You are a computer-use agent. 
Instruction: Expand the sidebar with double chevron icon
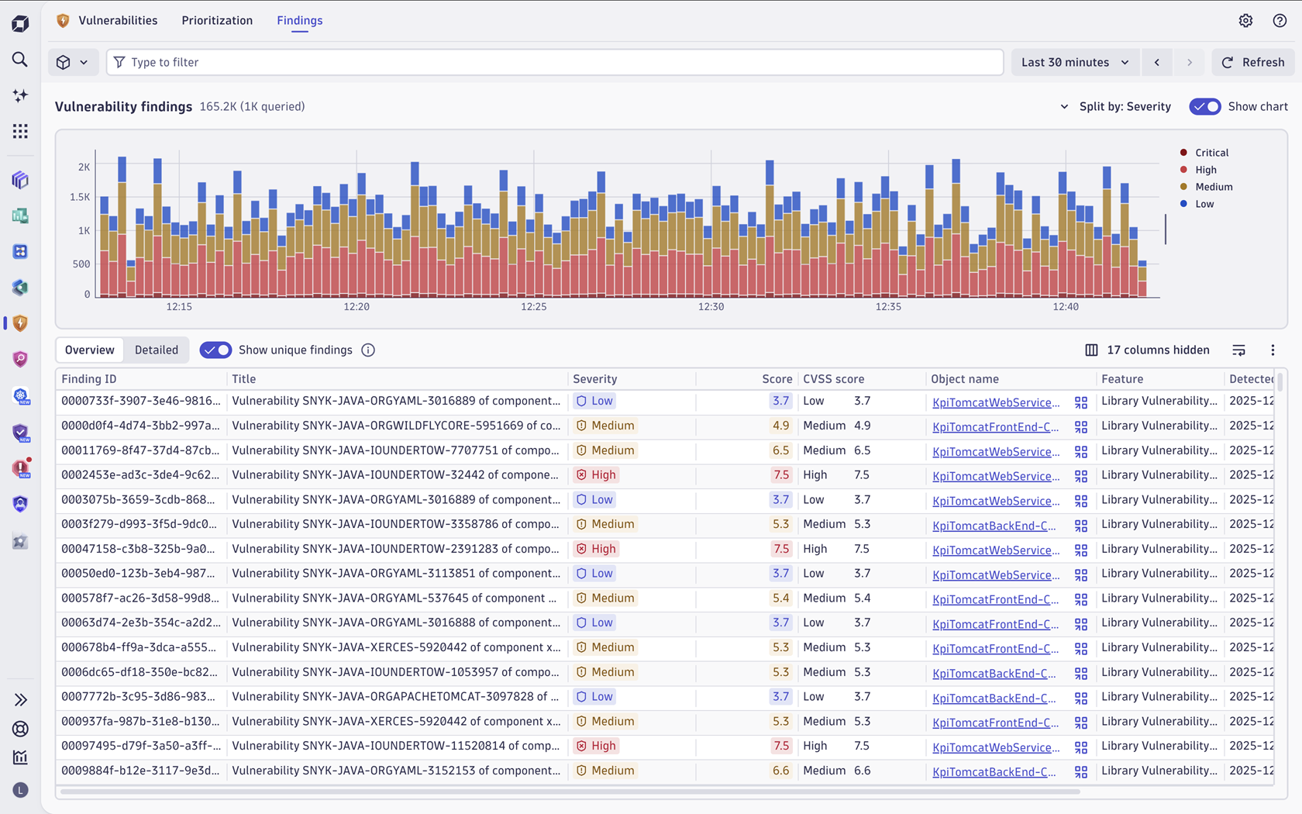(21, 700)
